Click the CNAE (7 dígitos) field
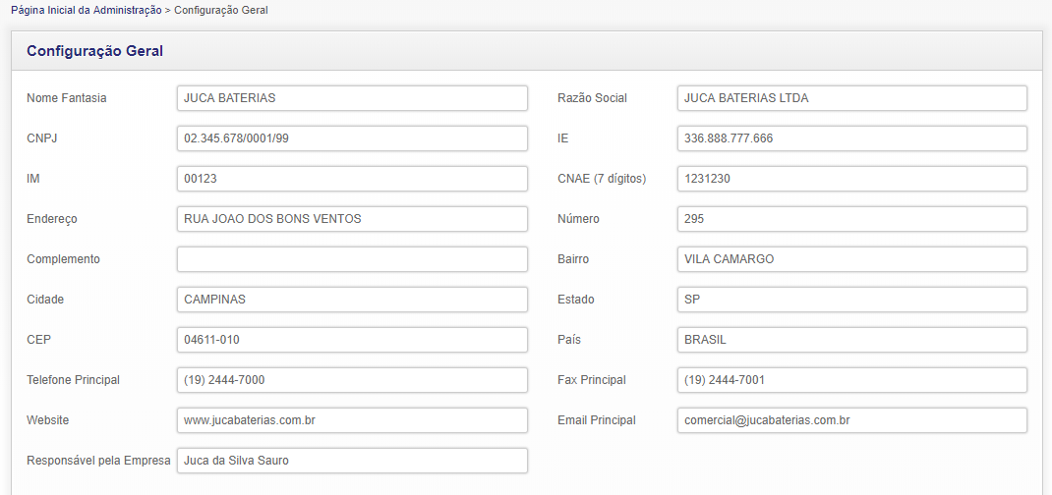Image resolution: width=1052 pixels, height=495 pixels. (851, 179)
